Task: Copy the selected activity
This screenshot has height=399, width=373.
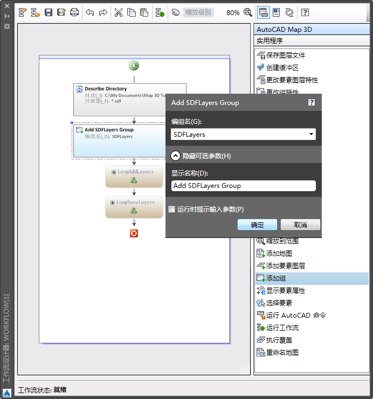Action: 132,12
